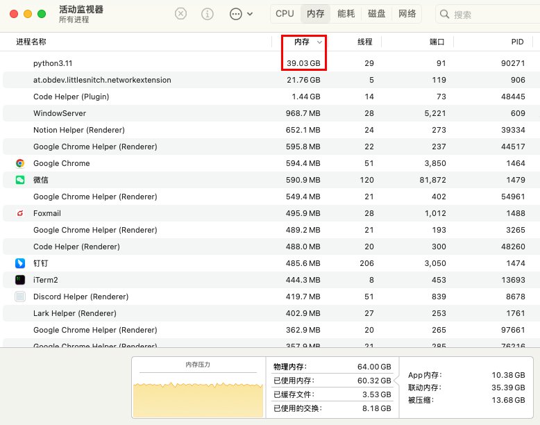Image resolution: width=540 pixels, height=425 pixels.
Task: Select Chrome Helper row with PID 44517
Action: [x=270, y=147]
